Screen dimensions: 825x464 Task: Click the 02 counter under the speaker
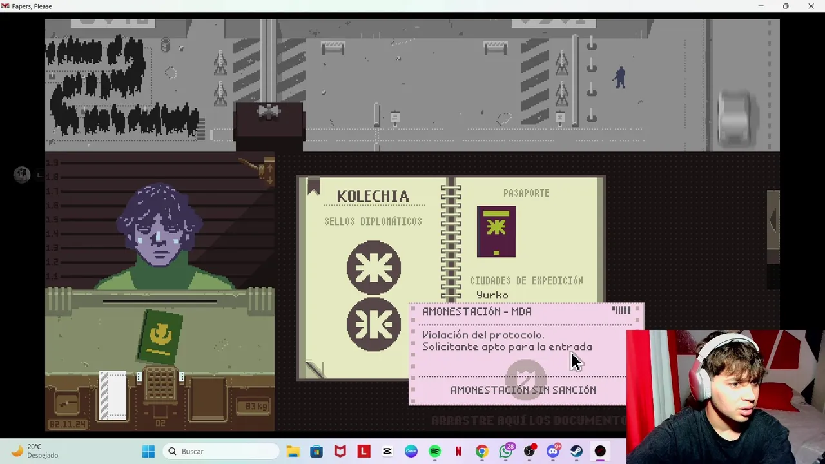(160, 423)
